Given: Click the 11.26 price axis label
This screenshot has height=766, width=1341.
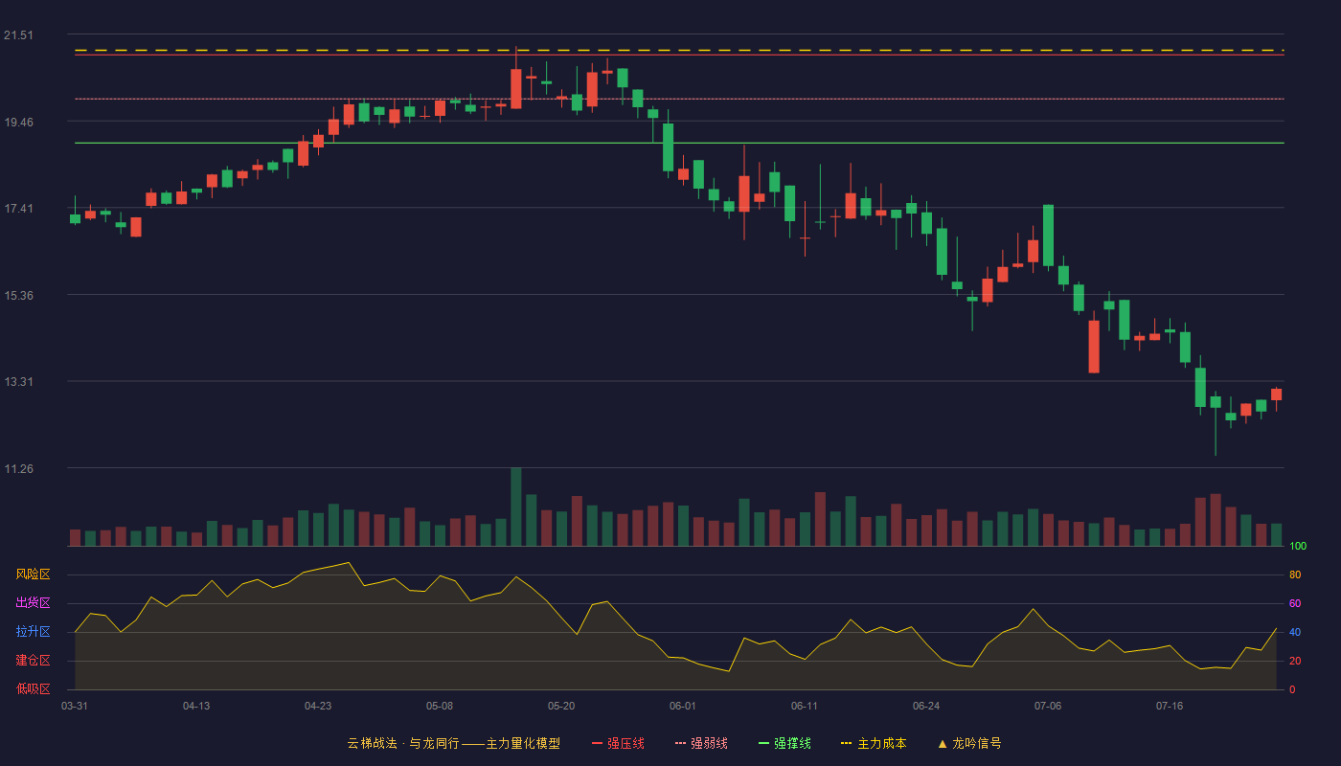Looking at the screenshot, I should [x=18, y=468].
